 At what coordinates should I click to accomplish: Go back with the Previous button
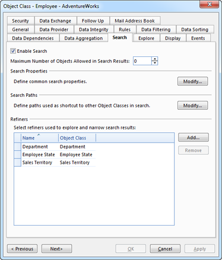pyautogui.click(x=22, y=249)
